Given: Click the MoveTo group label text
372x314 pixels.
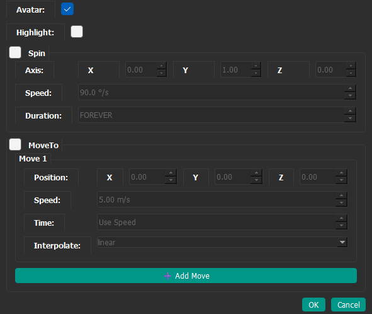Looking at the screenshot, I should pos(43,145).
